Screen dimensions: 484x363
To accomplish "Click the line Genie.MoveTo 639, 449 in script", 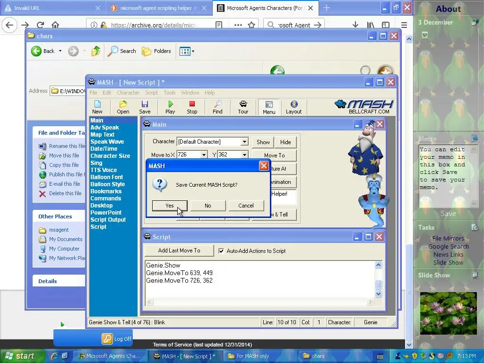I will [x=179, y=273].
